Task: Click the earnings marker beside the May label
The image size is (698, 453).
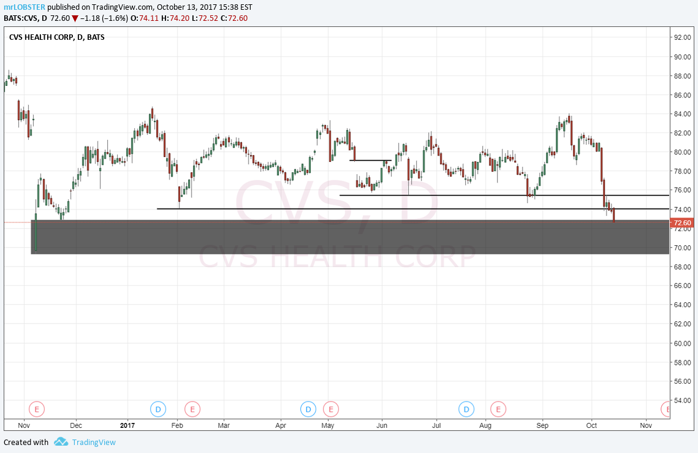Action: (x=331, y=409)
